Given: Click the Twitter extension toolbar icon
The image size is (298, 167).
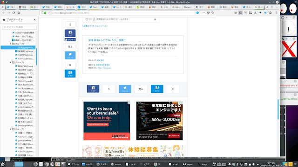Looking at the screenshot, I should [265, 13].
